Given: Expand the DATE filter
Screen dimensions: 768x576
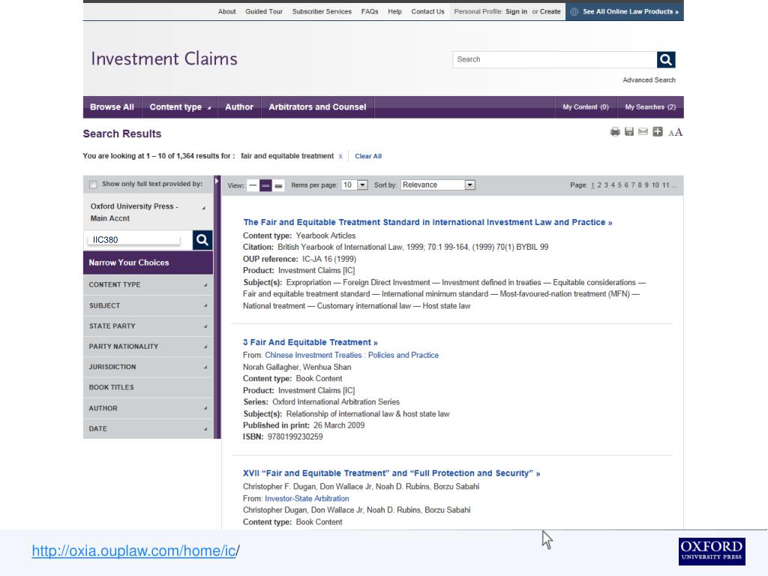Looking at the screenshot, I should pyautogui.click(x=148, y=428).
